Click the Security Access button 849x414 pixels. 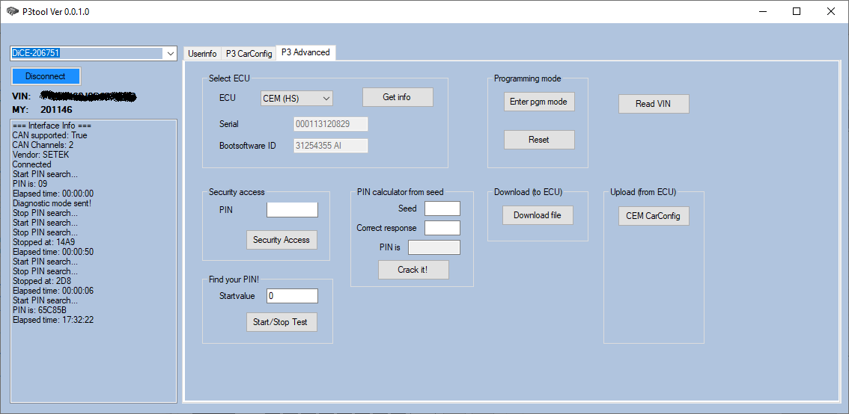click(282, 240)
